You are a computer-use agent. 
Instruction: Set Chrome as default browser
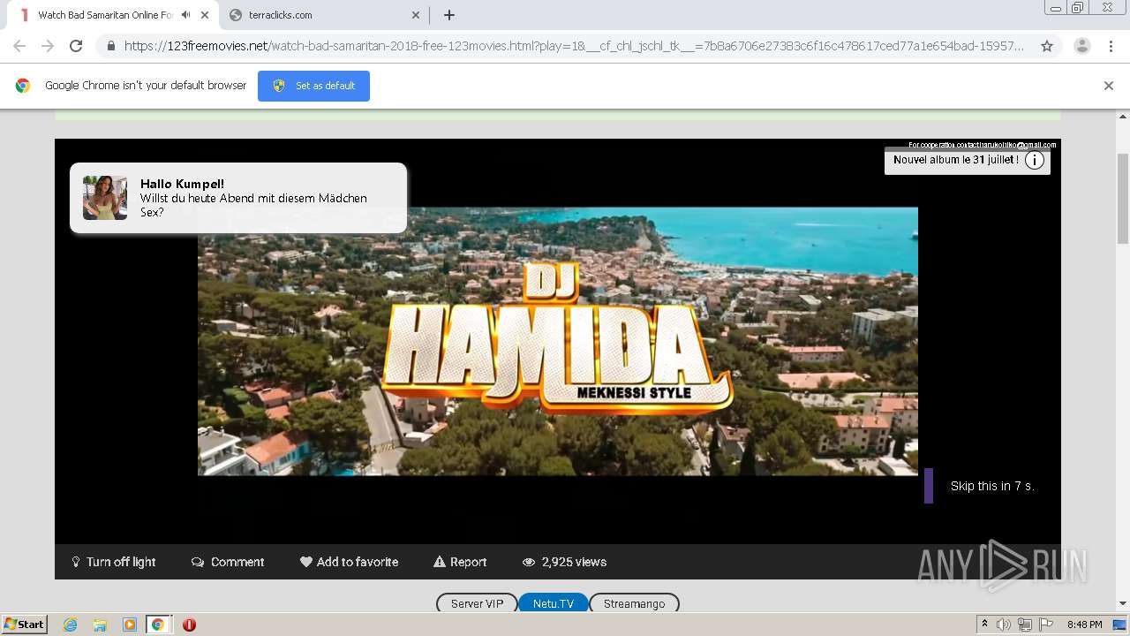[x=313, y=86]
